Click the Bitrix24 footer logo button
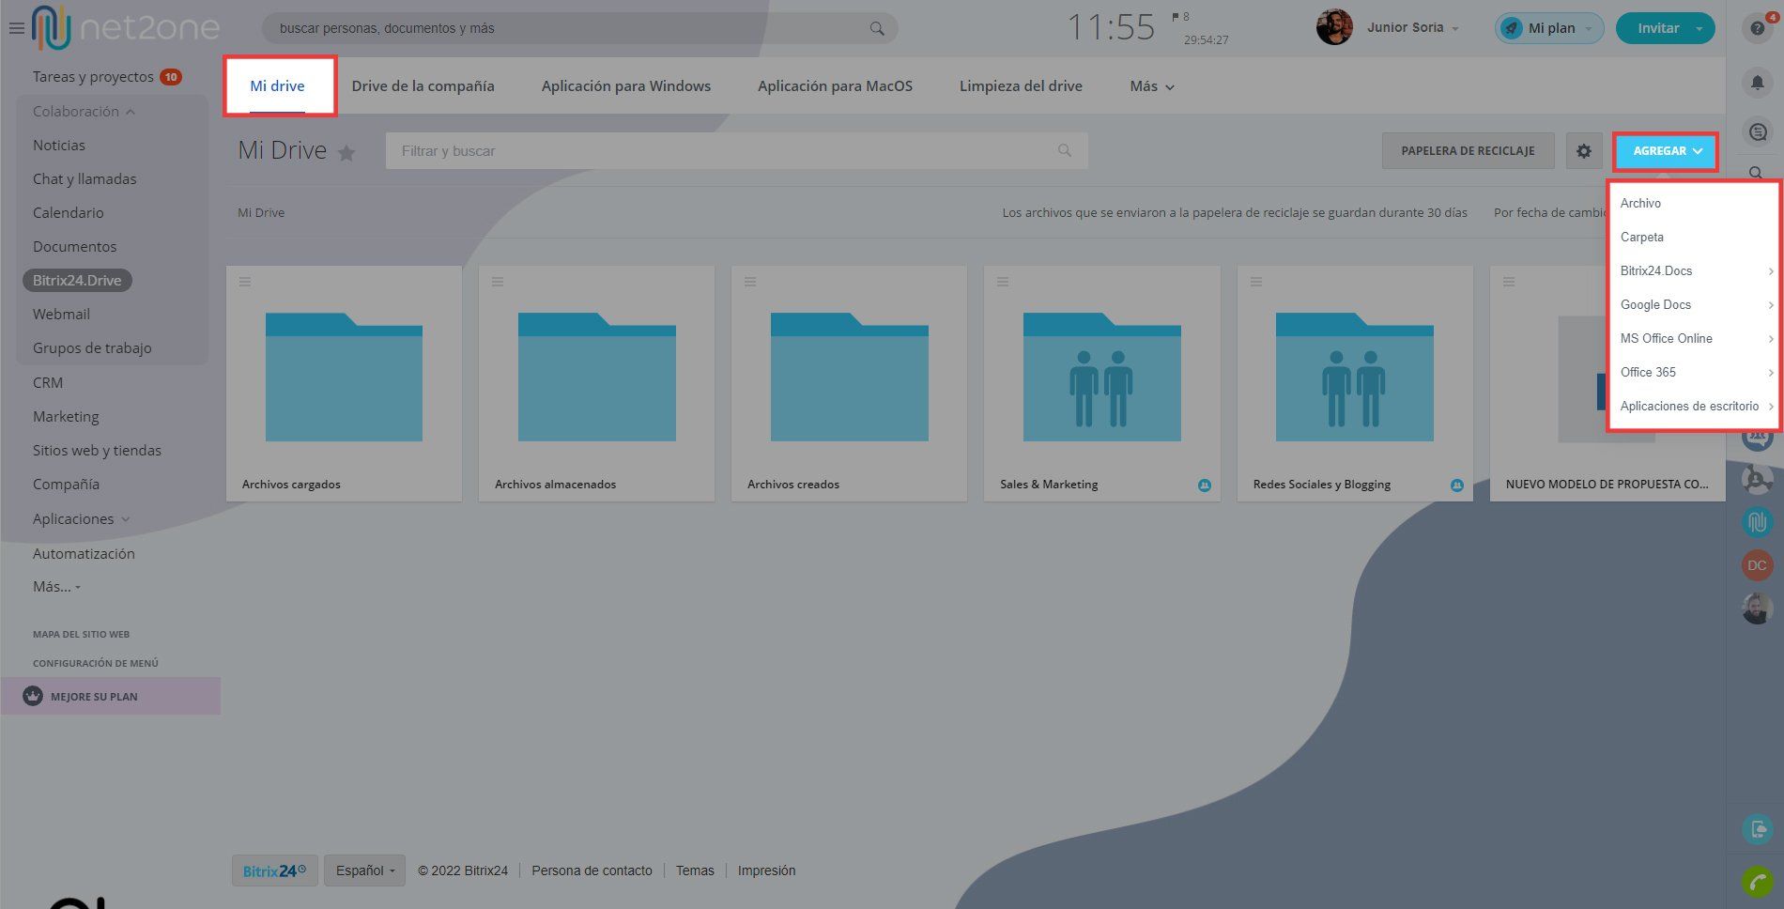The width and height of the screenshot is (1784, 909). [x=274, y=870]
